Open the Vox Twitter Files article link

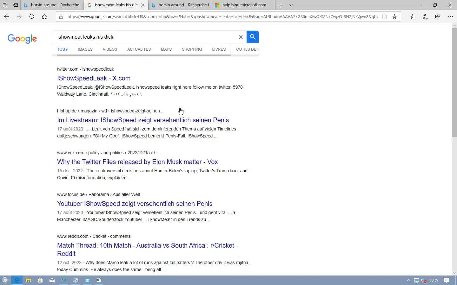(137, 162)
